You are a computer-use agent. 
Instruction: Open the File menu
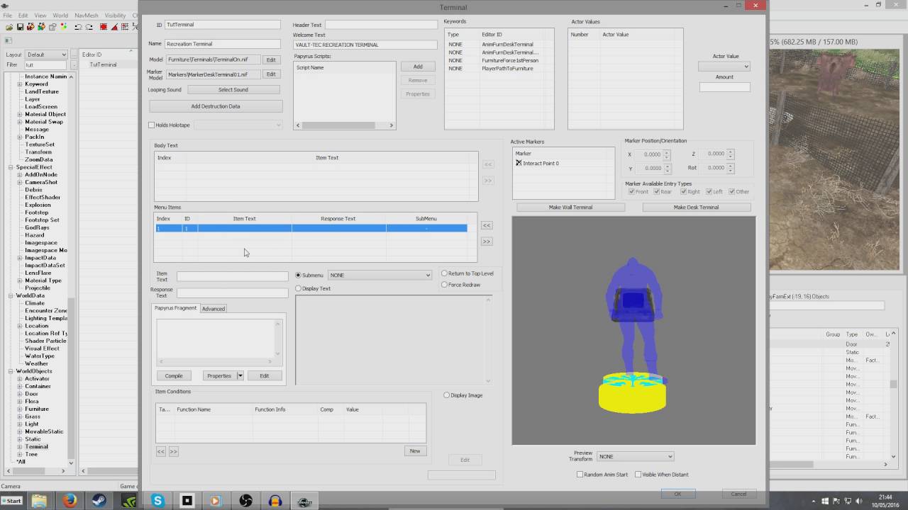pyautogui.click(x=7, y=15)
